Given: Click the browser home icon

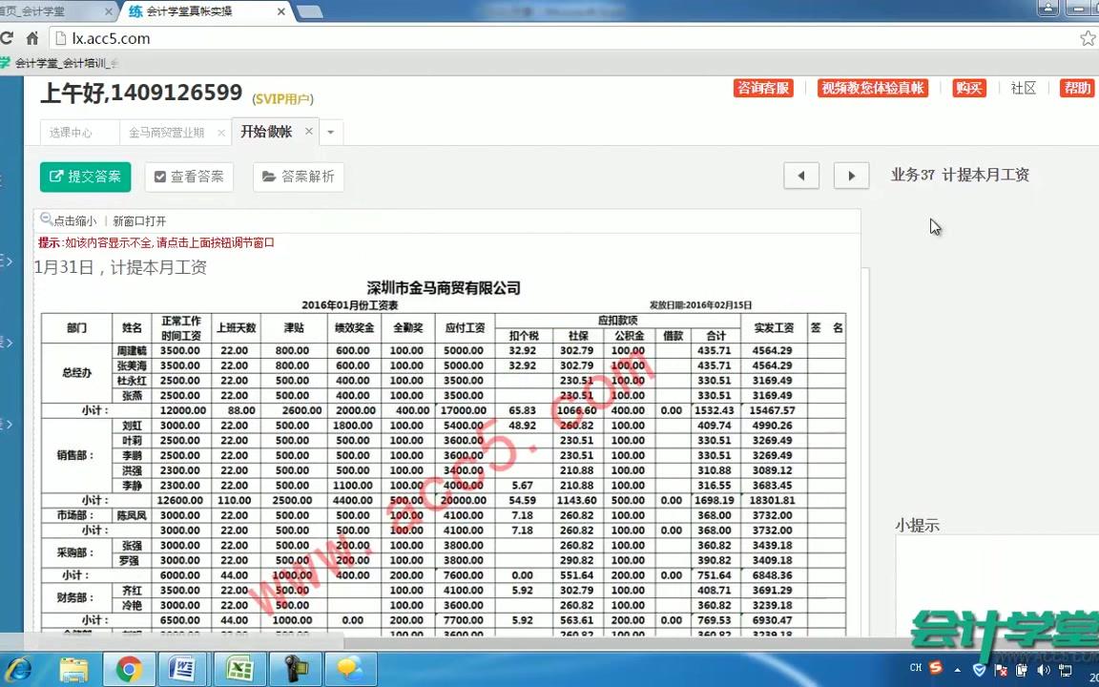Looking at the screenshot, I should pyautogui.click(x=32, y=38).
